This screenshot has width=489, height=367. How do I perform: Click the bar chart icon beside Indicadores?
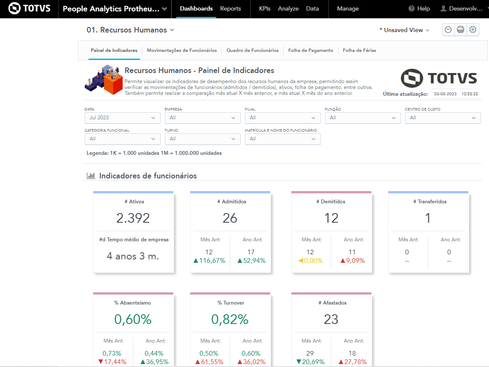coord(91,176)
